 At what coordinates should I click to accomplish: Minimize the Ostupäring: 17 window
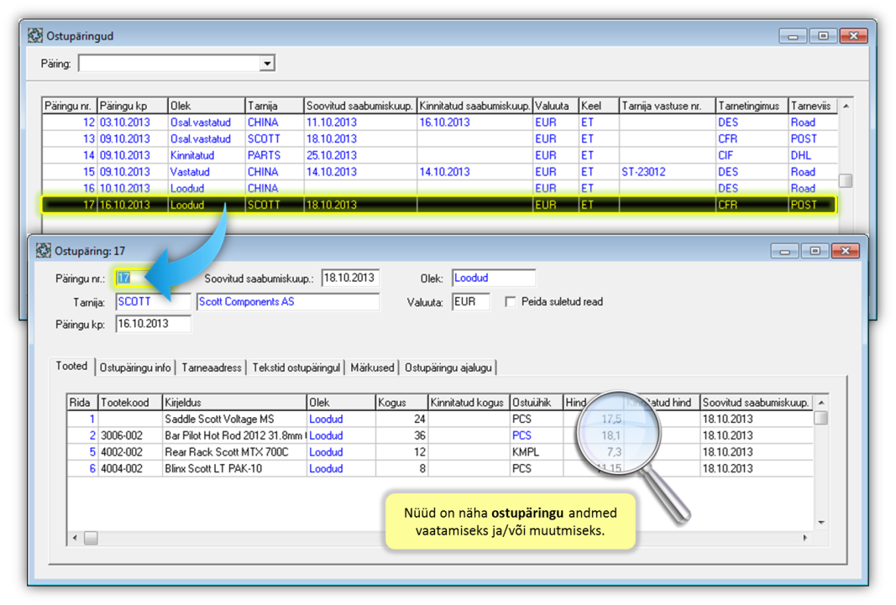click(x=784, y=251)
